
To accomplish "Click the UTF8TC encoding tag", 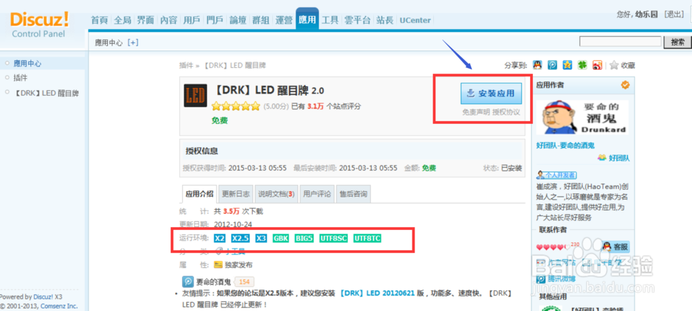I will [367, 238].
